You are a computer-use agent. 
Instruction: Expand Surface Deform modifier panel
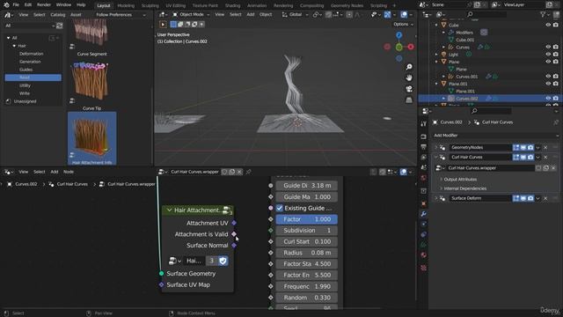coord(436,198)
